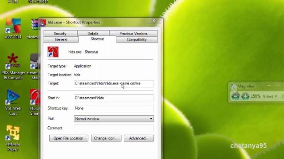Viewport: 284px width, 159px height.
Task: Select the VMware Player desktop icon
Action: pos(13,138)
